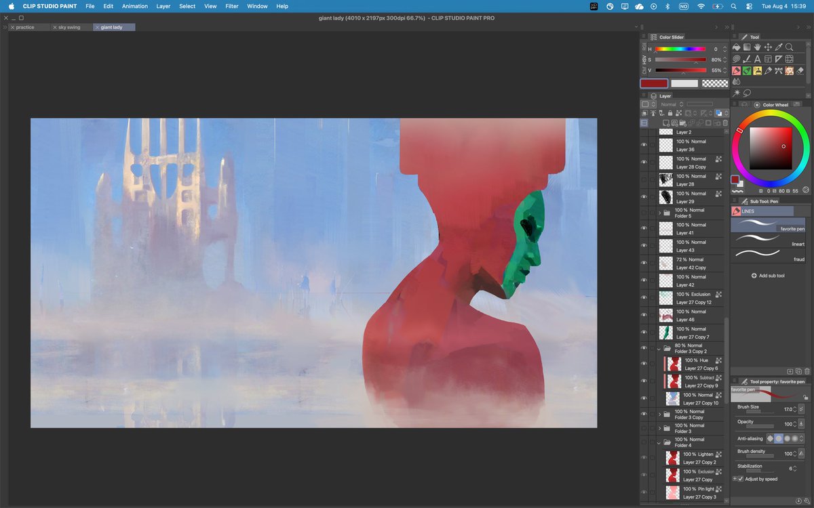Expand the Folder 3 layer group
The height and width of the screenshot is (508, 814).
(660, 428)
